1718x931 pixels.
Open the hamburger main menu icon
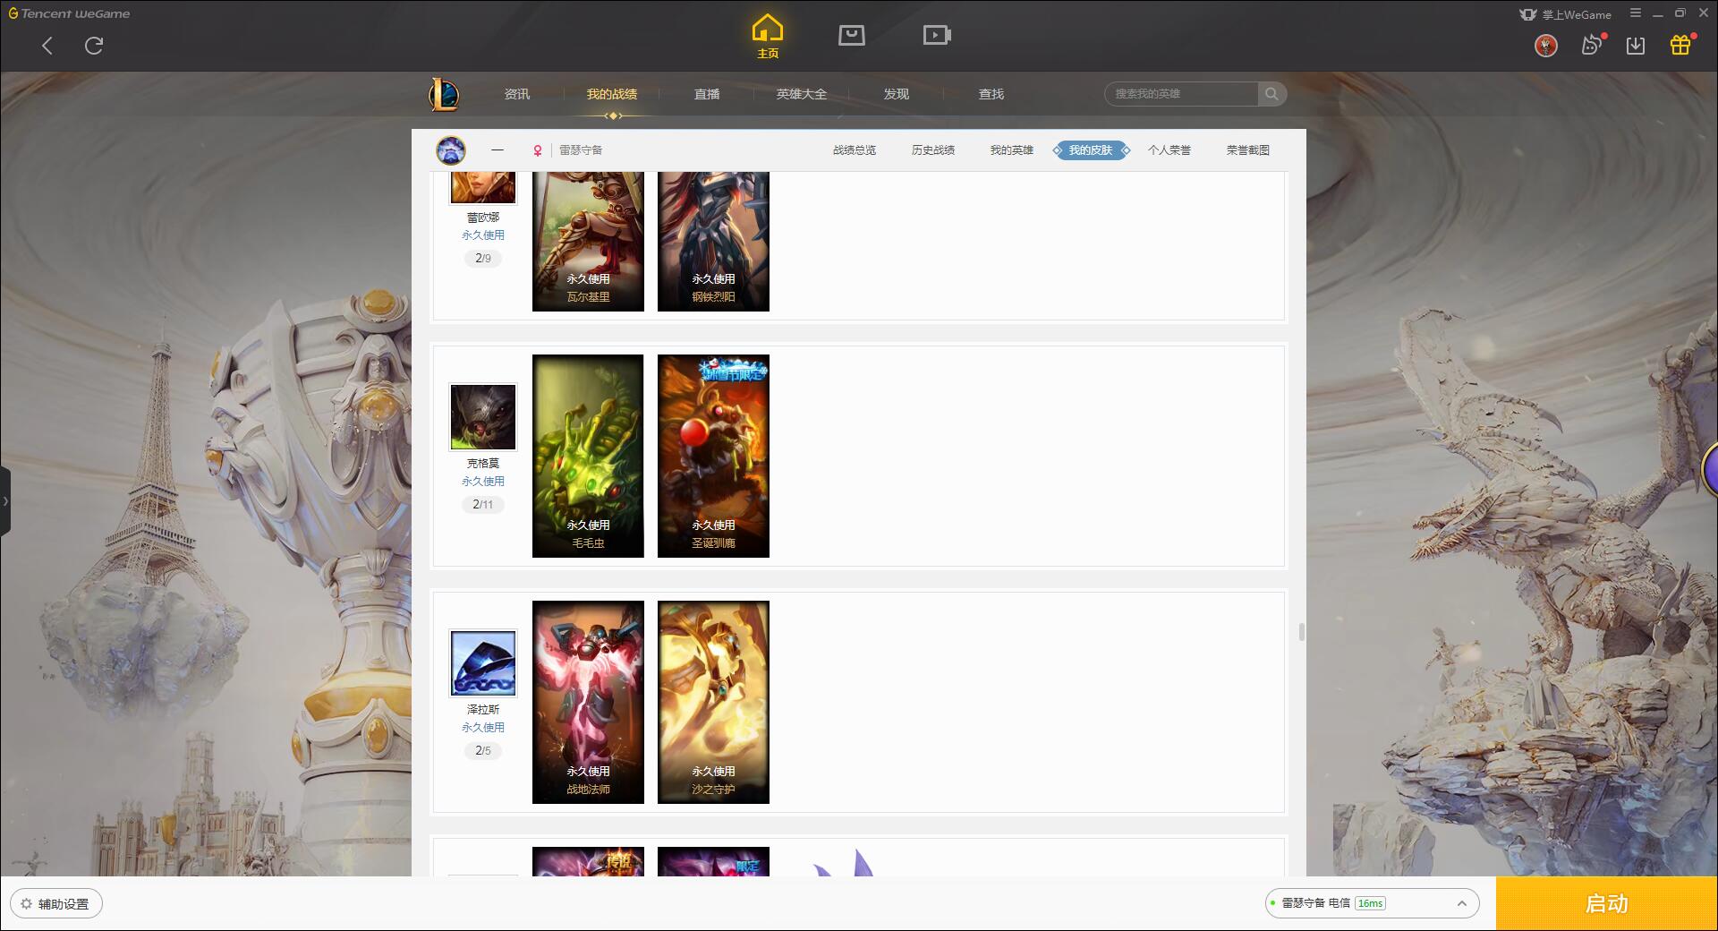point(1636,13)
